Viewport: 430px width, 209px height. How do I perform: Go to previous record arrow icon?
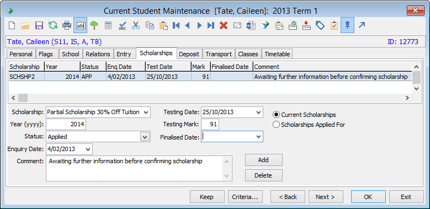[x=188, y=25]
